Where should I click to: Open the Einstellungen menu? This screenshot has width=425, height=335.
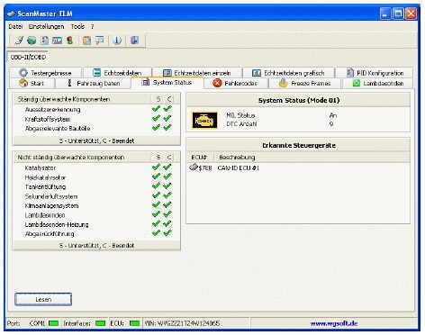46,27
